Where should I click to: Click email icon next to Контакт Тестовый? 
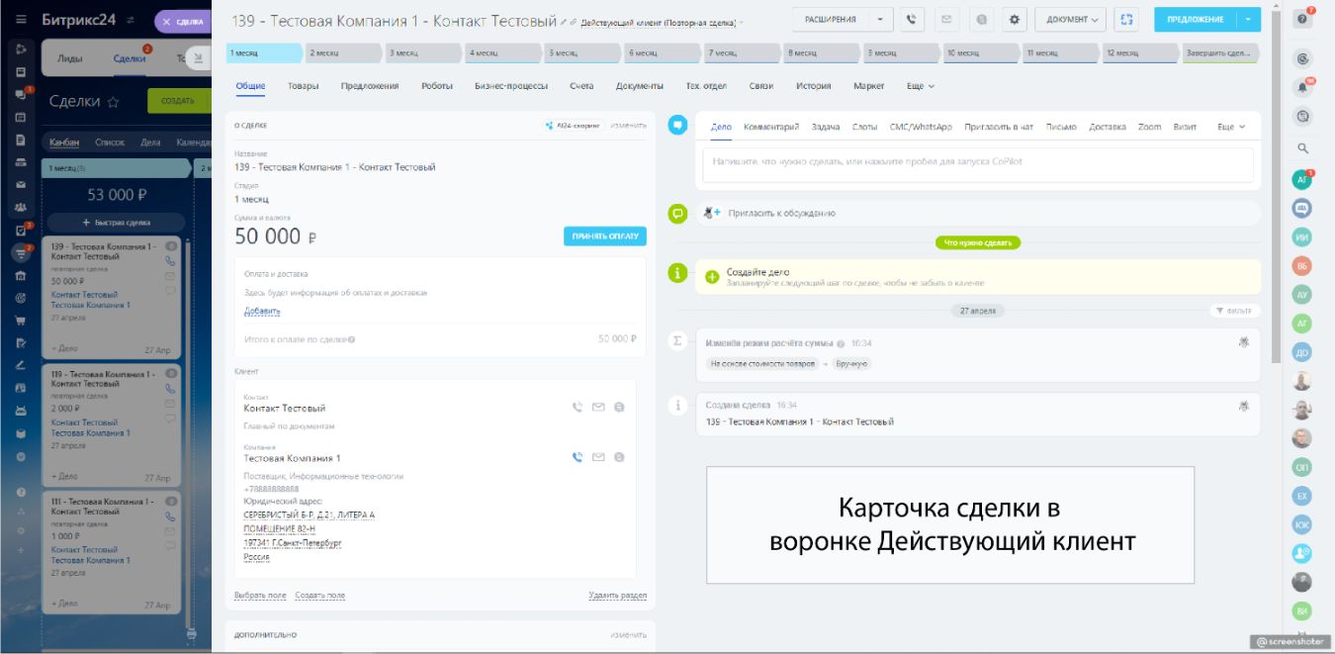598,407
